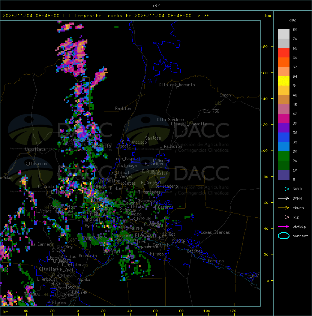Click the pink bip arrow legend icon
312x316 pixels.
point(283,217)
